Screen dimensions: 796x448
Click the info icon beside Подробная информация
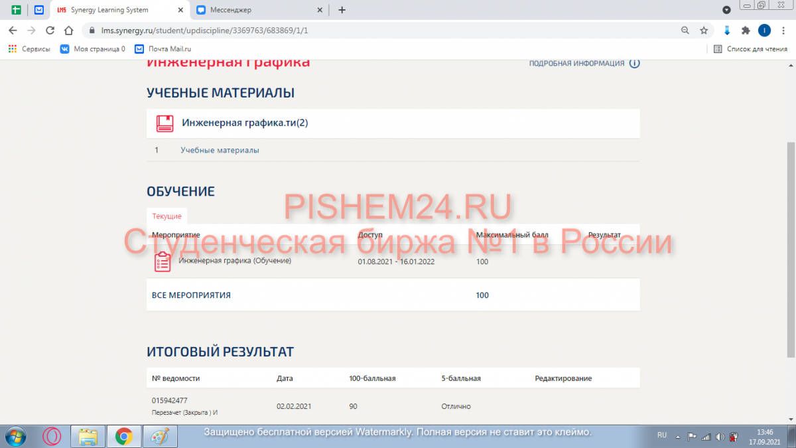(x=634, y=64)
